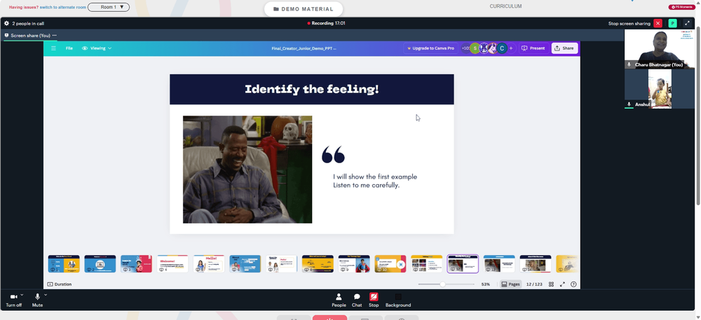
Task: Open the File menu in Canva
Action: click(69, 48)
